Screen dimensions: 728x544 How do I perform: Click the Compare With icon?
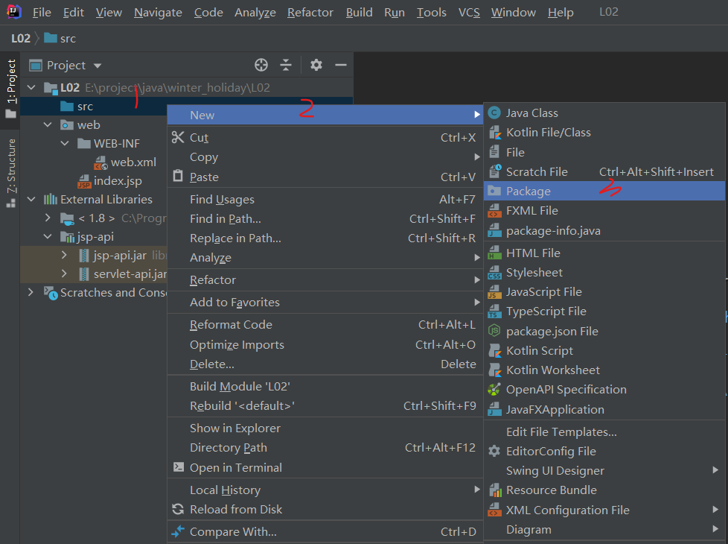[x=178, y=531]
